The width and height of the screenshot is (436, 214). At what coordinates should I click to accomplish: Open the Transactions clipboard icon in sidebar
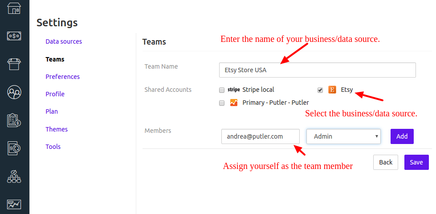[14, 120]
